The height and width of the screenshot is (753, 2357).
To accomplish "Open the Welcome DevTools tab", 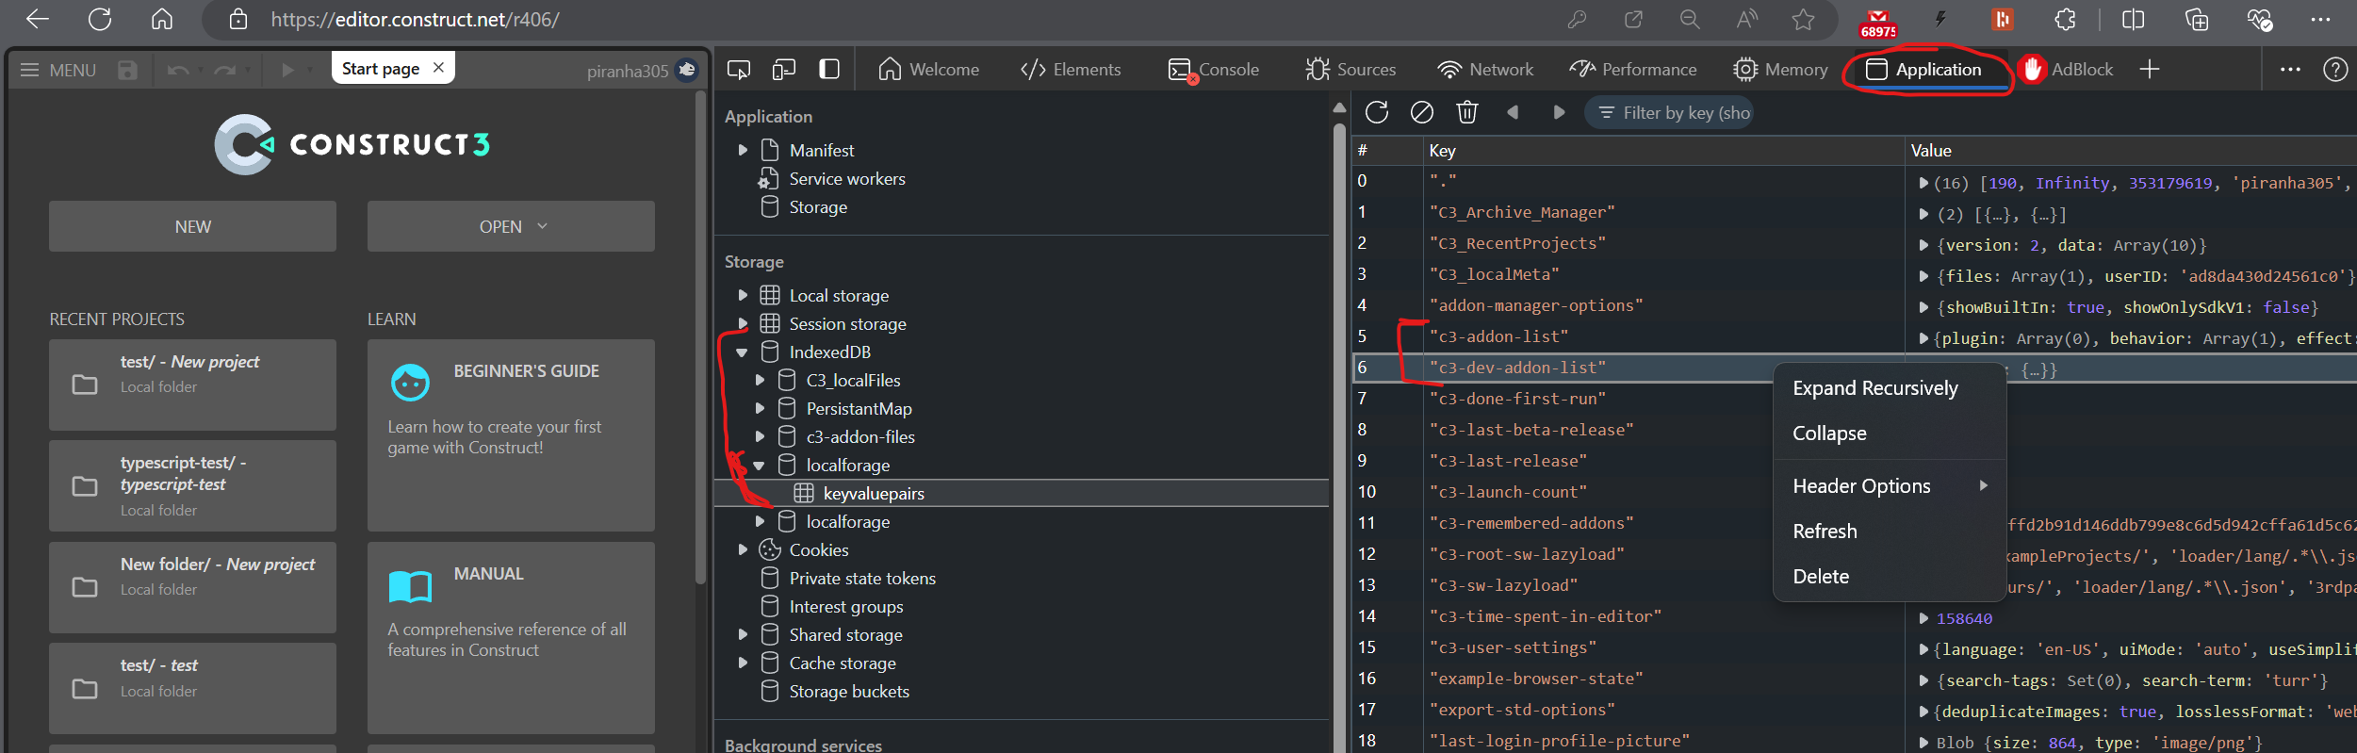I will coord(928,69).
